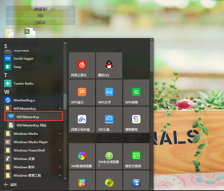The width and height of the screenshot is (224, 191).
Task: Click the tile panel scrollbar thumb
Action: click(x=152, y=56)
